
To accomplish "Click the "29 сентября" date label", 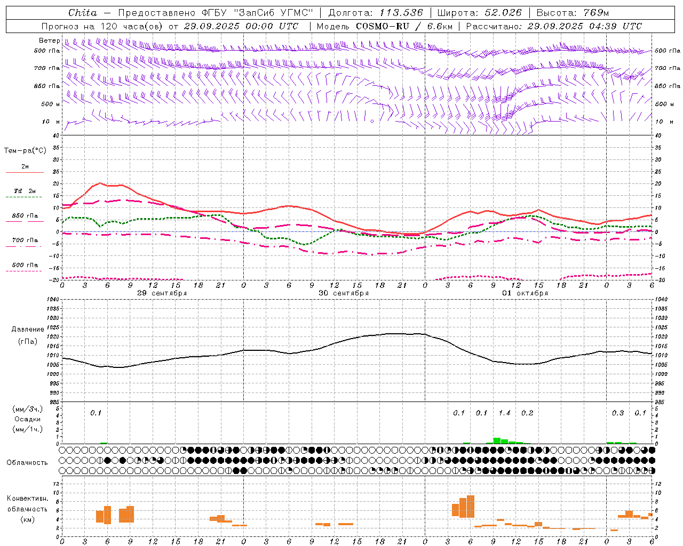I will point(162,293).
